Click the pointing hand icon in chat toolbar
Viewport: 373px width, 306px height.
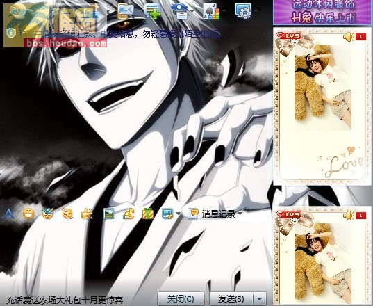pos(87,214)
